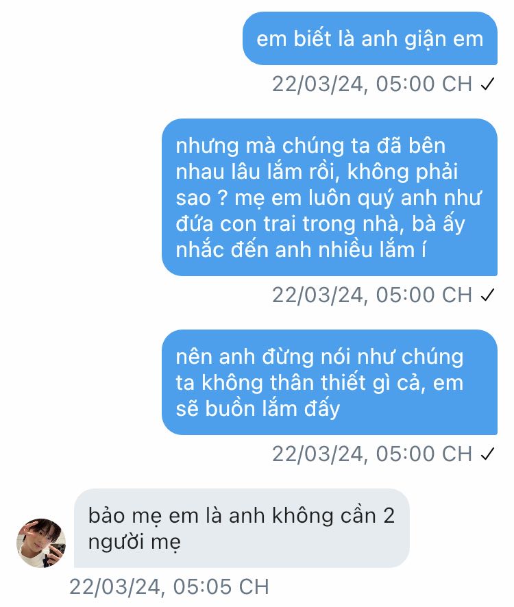Click the sent checkmark under 'em biết là anh giận em'
Image resolution: width=514 pixels, height=607 pixels.
tap(488, 84)
